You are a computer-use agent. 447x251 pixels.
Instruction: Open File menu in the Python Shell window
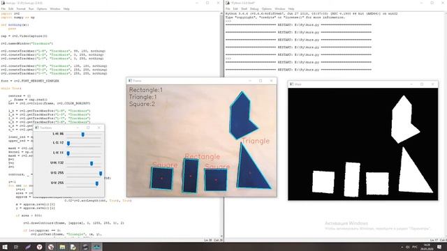click(228, 9)
